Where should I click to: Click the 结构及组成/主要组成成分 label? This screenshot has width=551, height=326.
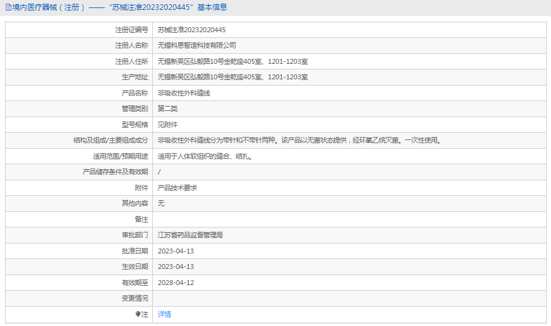(x=111, y=140)
